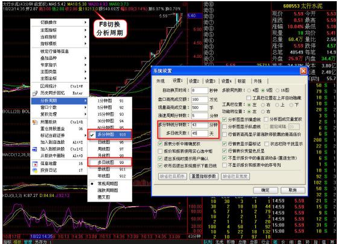Choose 区间统计 in context menu
This screenshot has height=244, width=338.
(x=60, y=86)
